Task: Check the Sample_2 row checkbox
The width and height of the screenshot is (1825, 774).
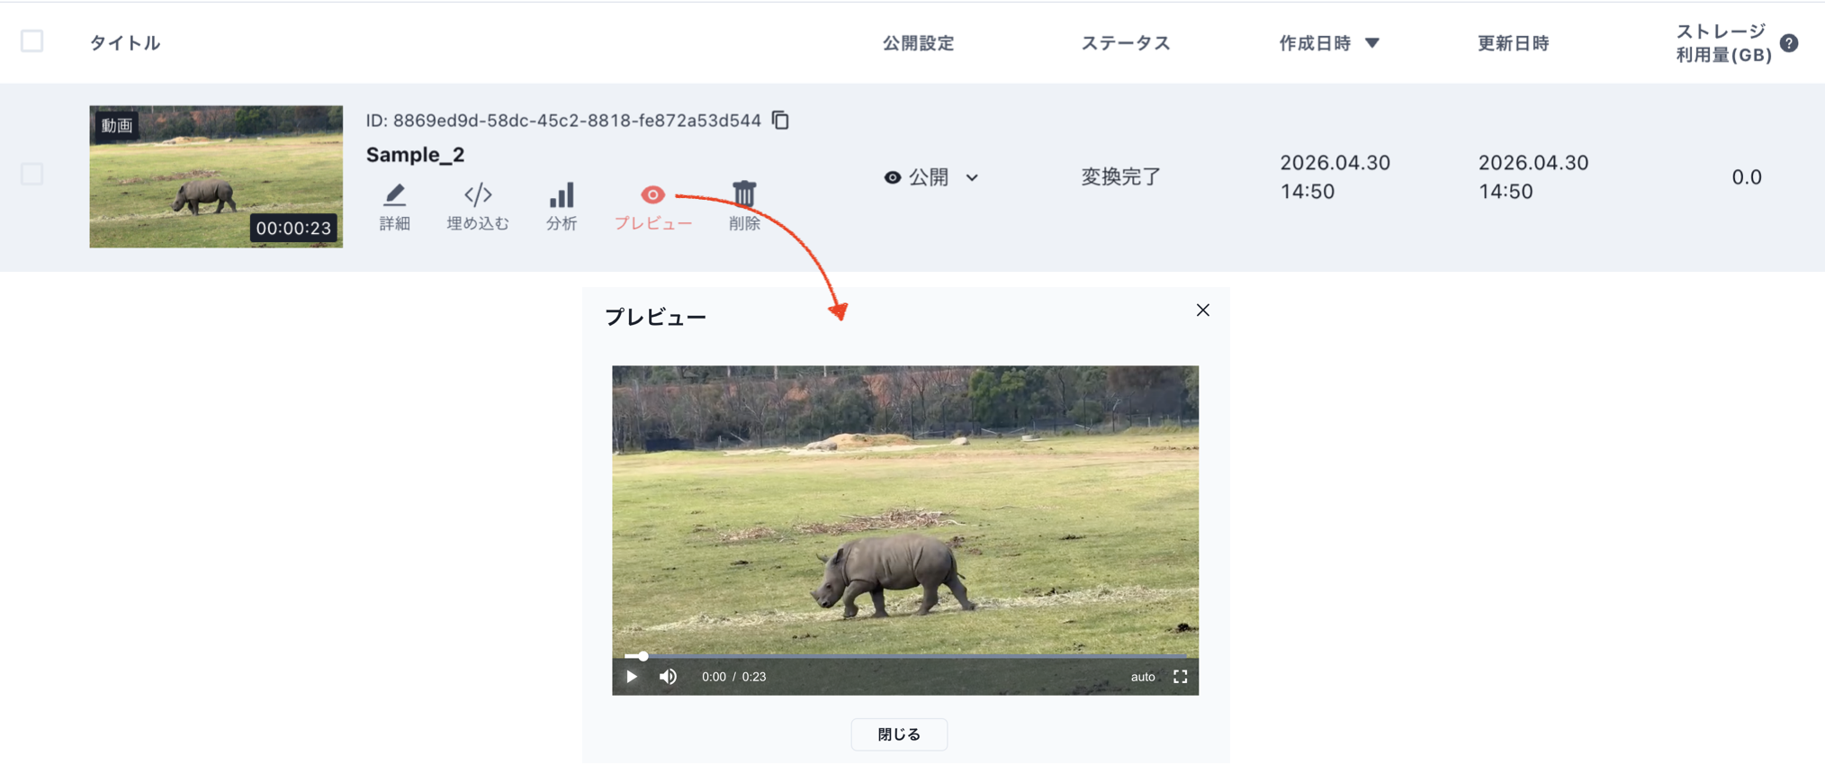Action: 32,174
